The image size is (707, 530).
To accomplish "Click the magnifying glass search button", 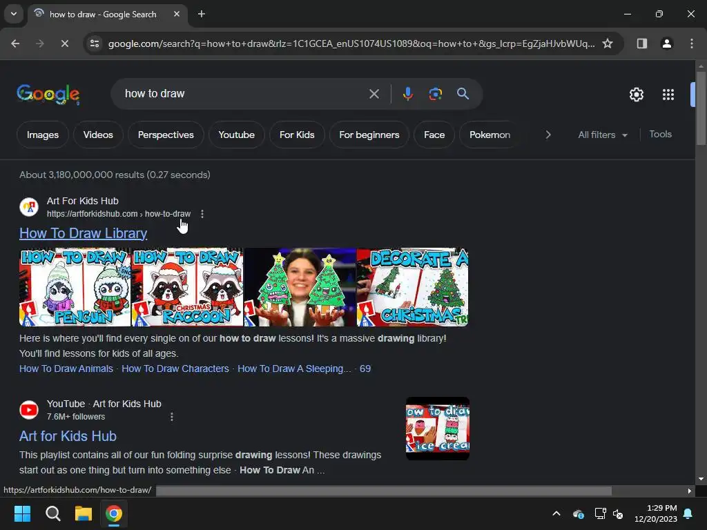I will point(463,94).
